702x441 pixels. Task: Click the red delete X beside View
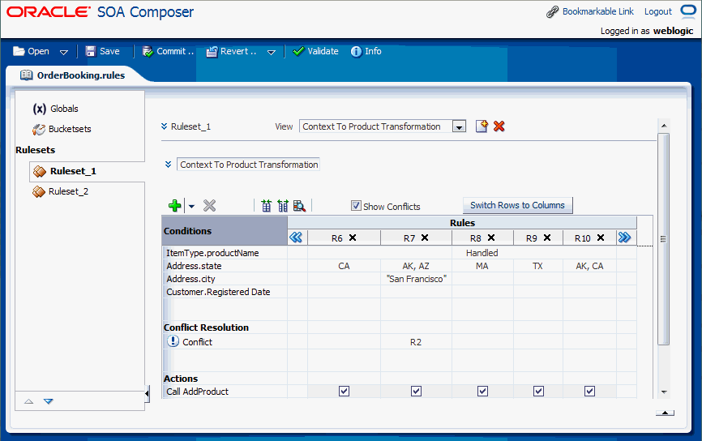(x=499, y=126)
